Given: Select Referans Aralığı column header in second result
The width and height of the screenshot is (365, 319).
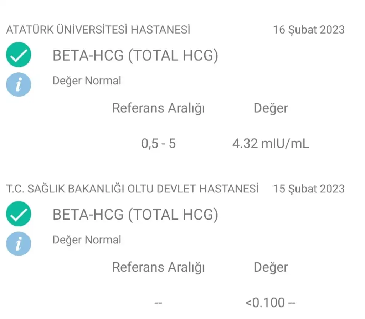Looking at the screenshot, I should [x=158, y=267].
